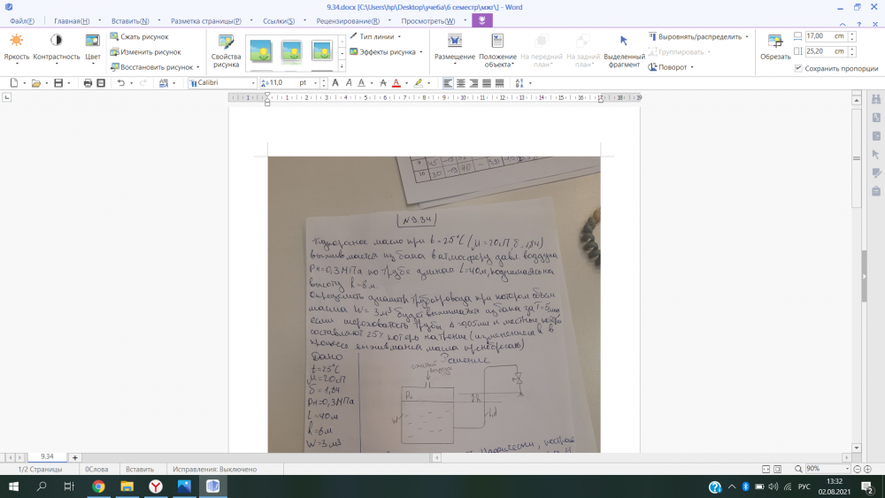This screenshot has width=885, height=498.
Task: Switch to the Рецензирование (Review) tab
Action: click(x=348, y=21)
